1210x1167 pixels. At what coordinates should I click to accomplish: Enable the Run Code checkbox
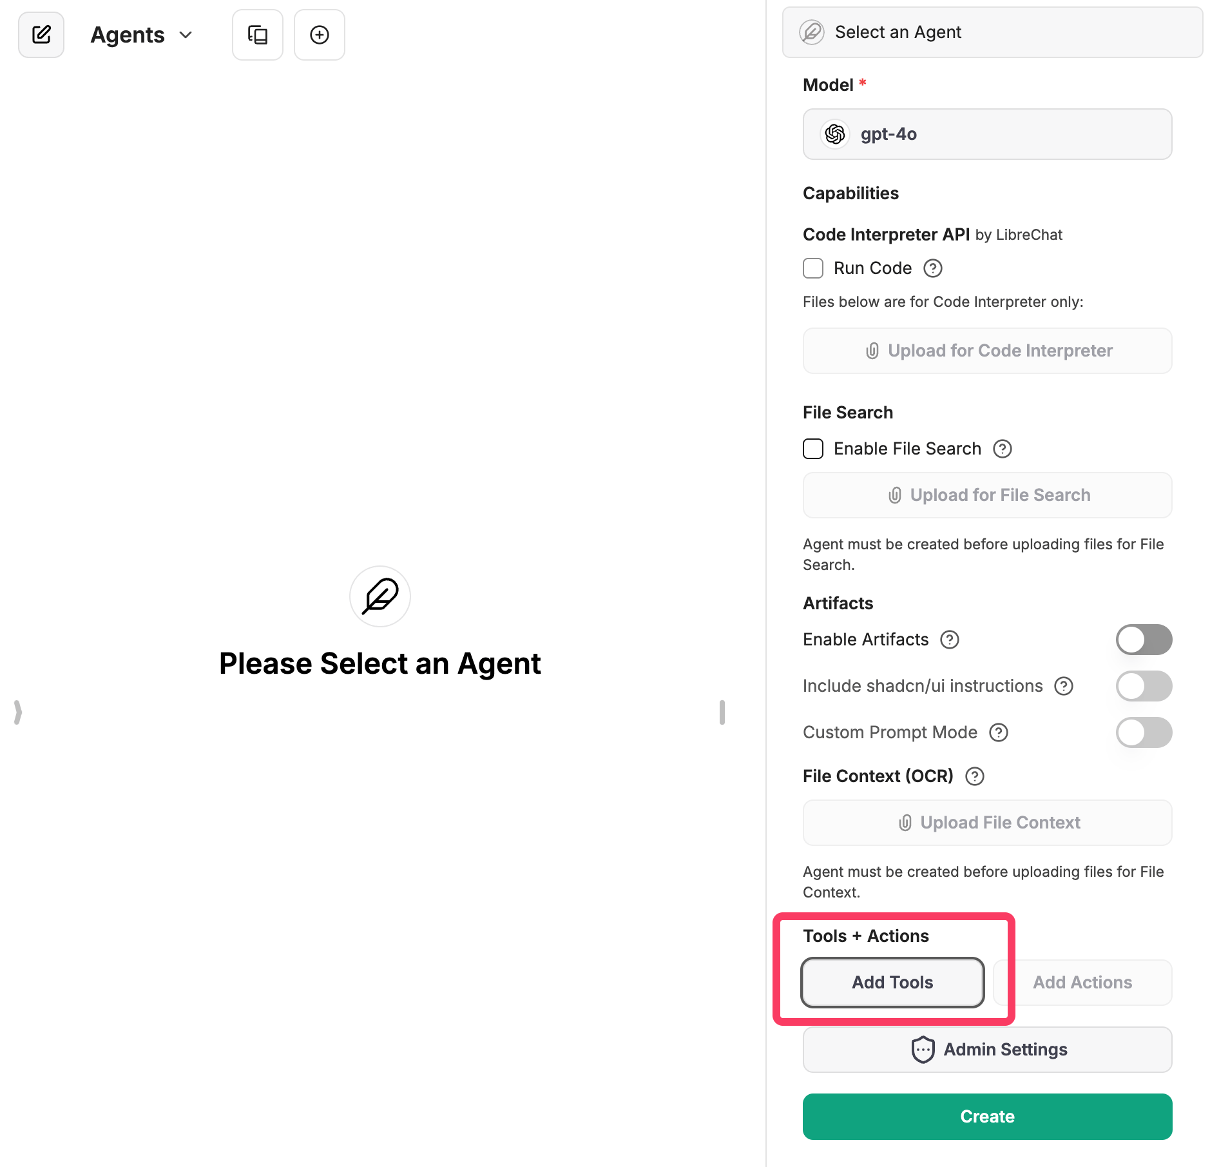[x=813, y=268]
